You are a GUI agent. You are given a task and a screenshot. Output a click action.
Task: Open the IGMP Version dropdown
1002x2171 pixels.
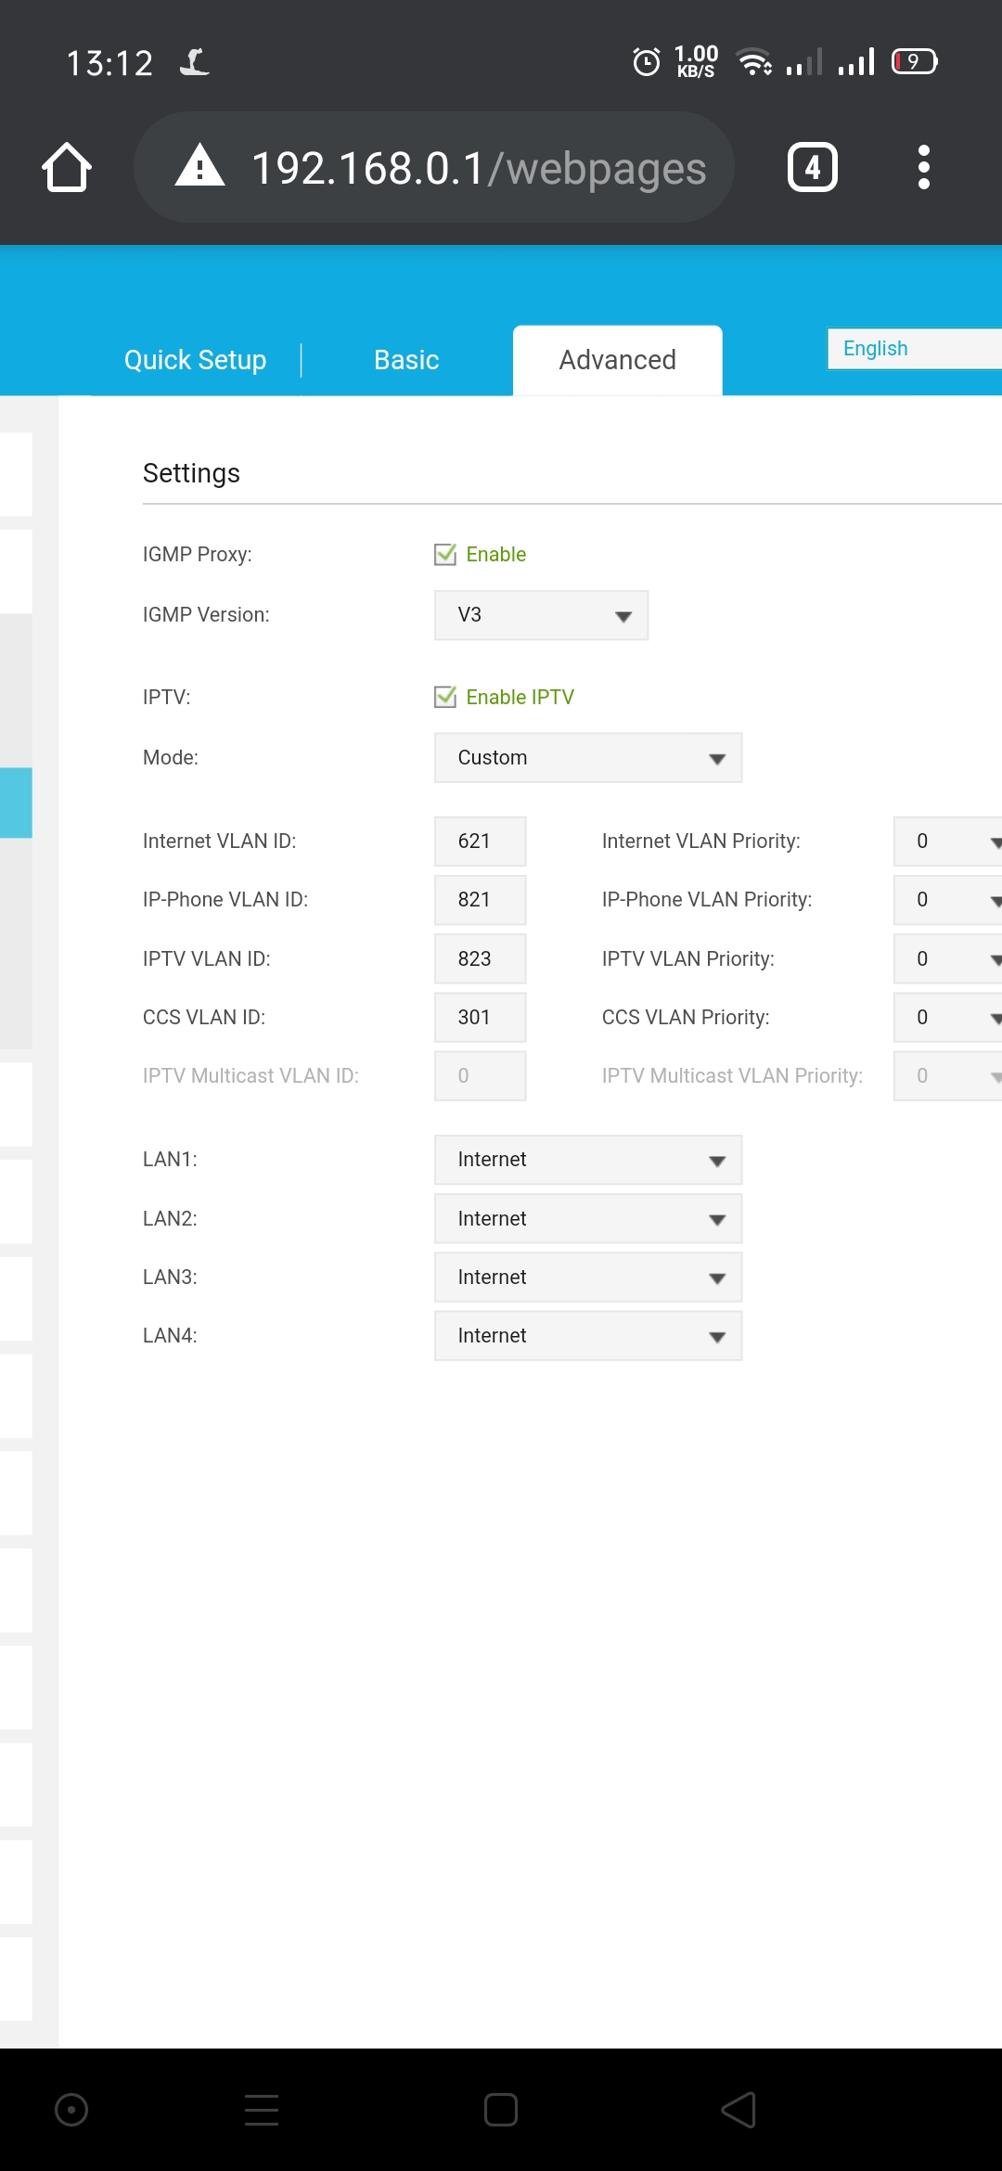(x=541, y=615)
